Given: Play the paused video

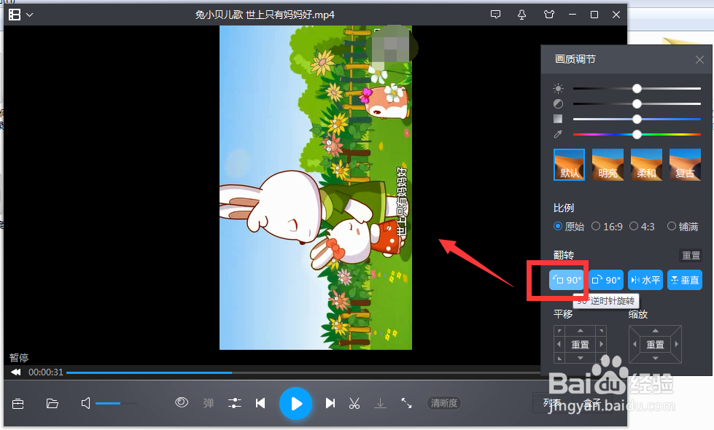Looking at the screenshot, I should point(296,403).
